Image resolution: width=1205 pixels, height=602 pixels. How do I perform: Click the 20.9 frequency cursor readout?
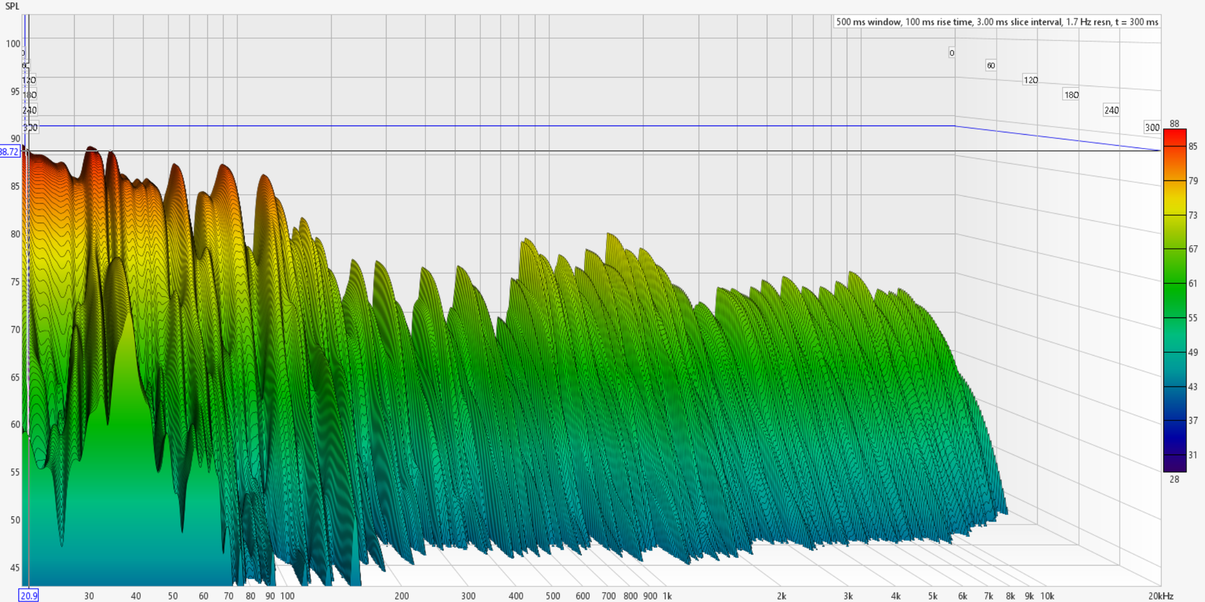pos(29,596)
